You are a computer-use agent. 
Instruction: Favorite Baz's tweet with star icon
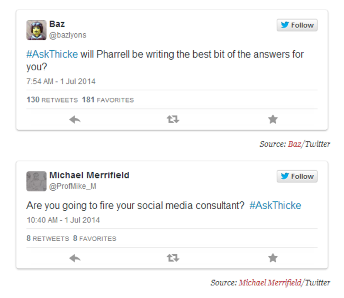tap(273, 119)
